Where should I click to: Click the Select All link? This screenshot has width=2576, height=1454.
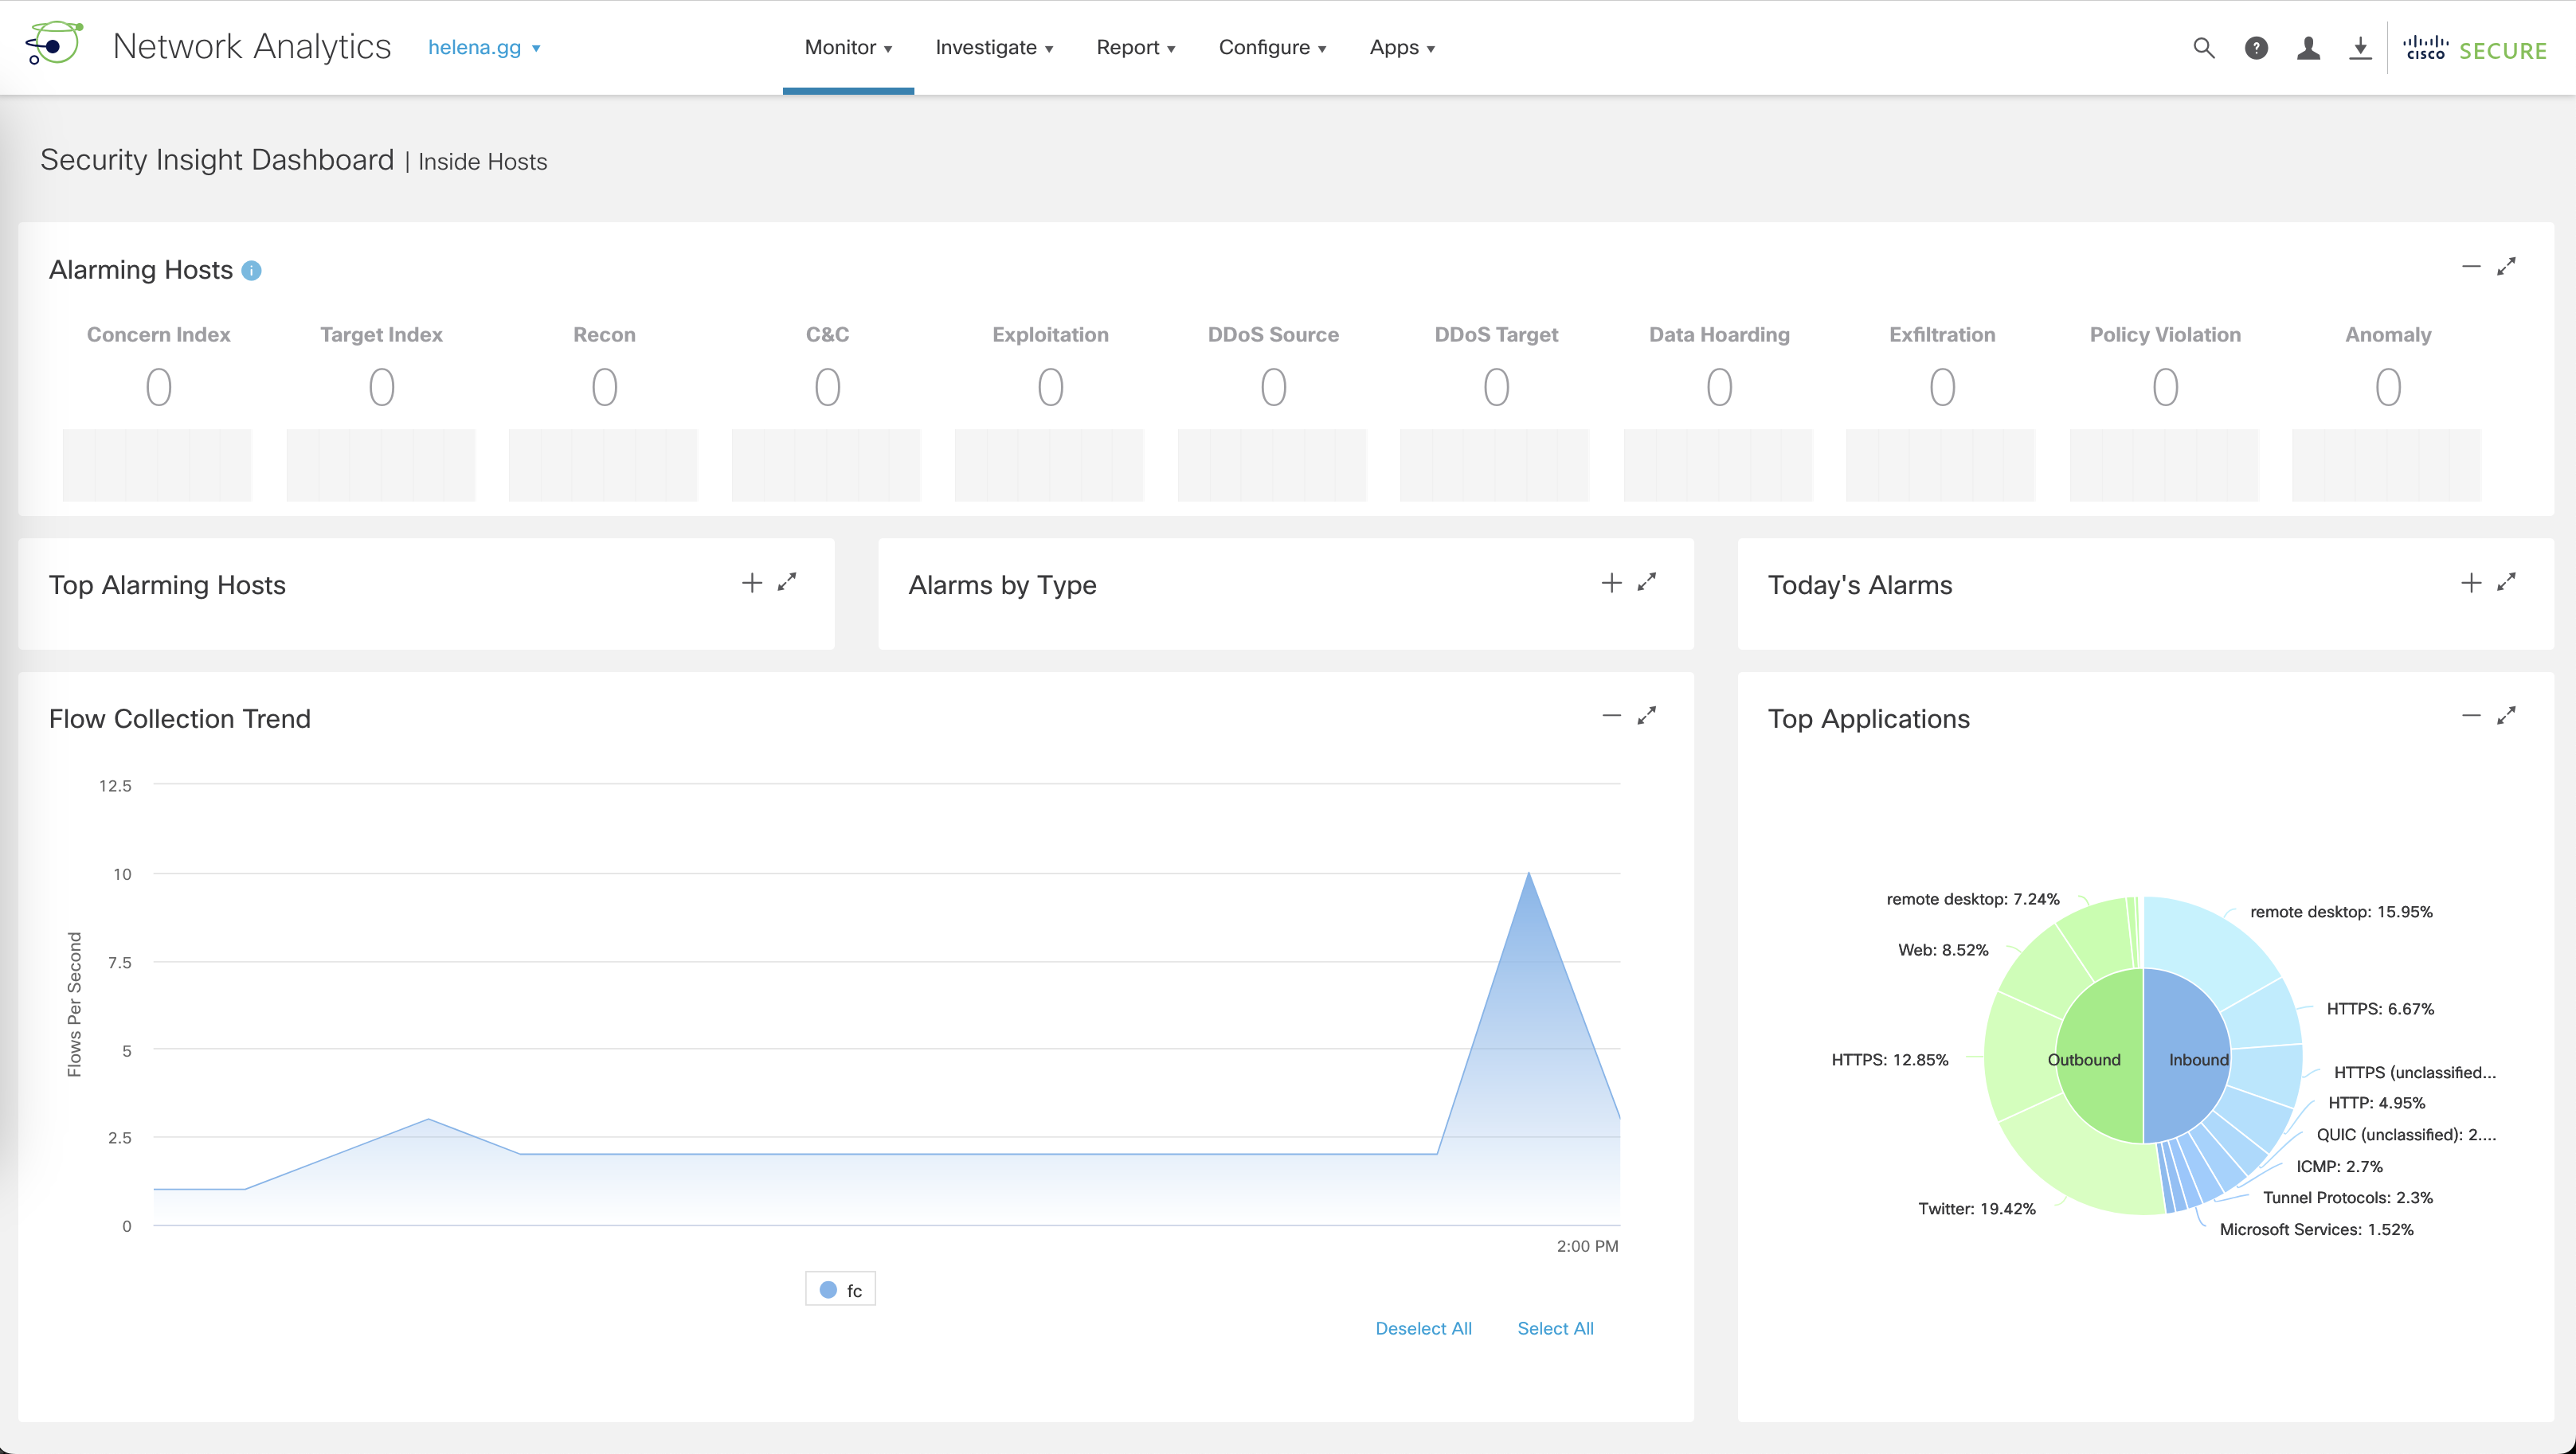pyautogui.click(x=1555, y=1328)
